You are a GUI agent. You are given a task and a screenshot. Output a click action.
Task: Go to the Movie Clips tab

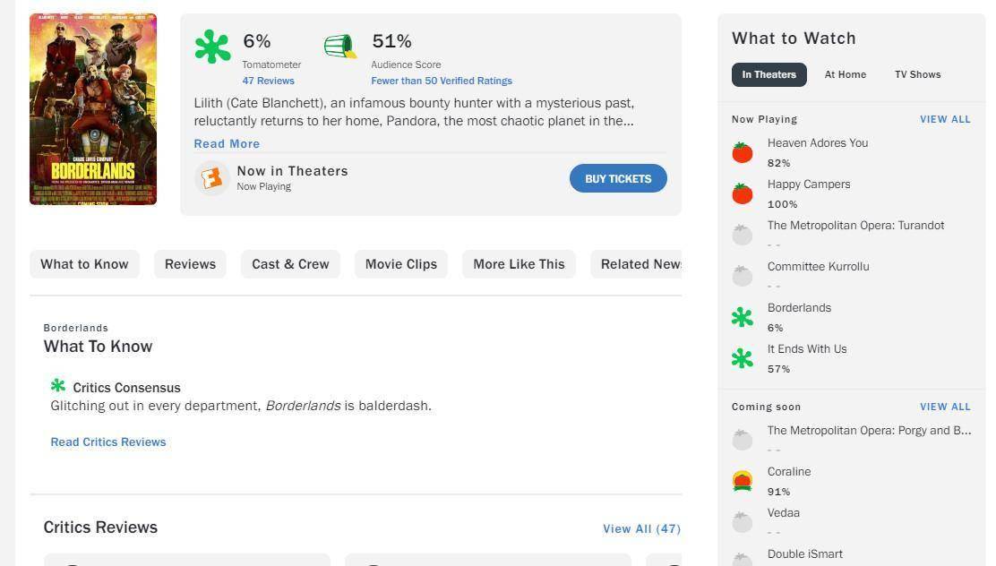coord(400,264)
